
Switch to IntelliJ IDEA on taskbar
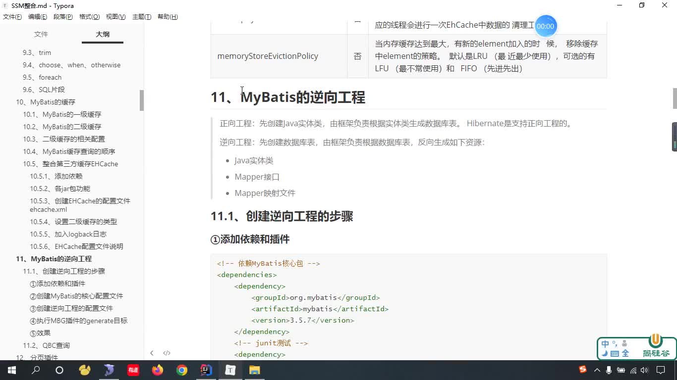click(206, 370)
